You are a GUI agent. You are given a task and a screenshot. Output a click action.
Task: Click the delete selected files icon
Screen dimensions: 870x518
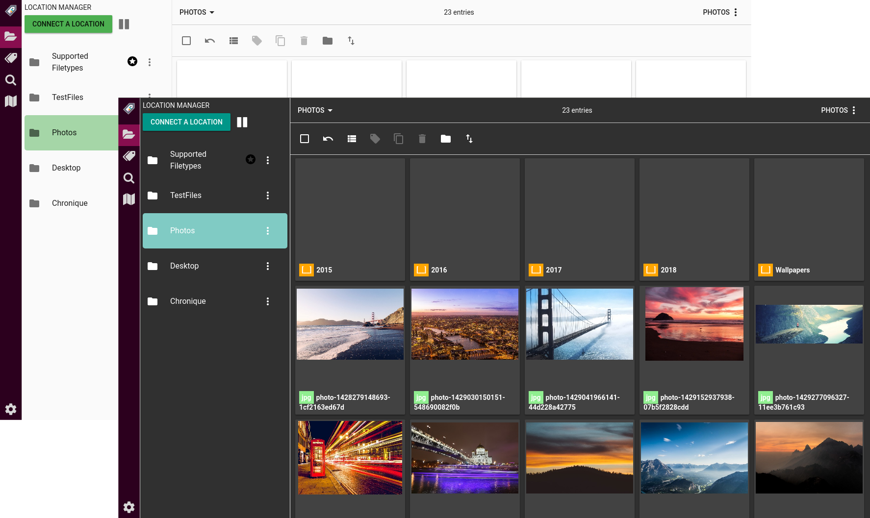tap(422, 139)
